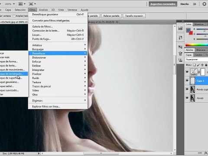
Task: Open the CS Live circle icon
Action: (x=204, y=4)
